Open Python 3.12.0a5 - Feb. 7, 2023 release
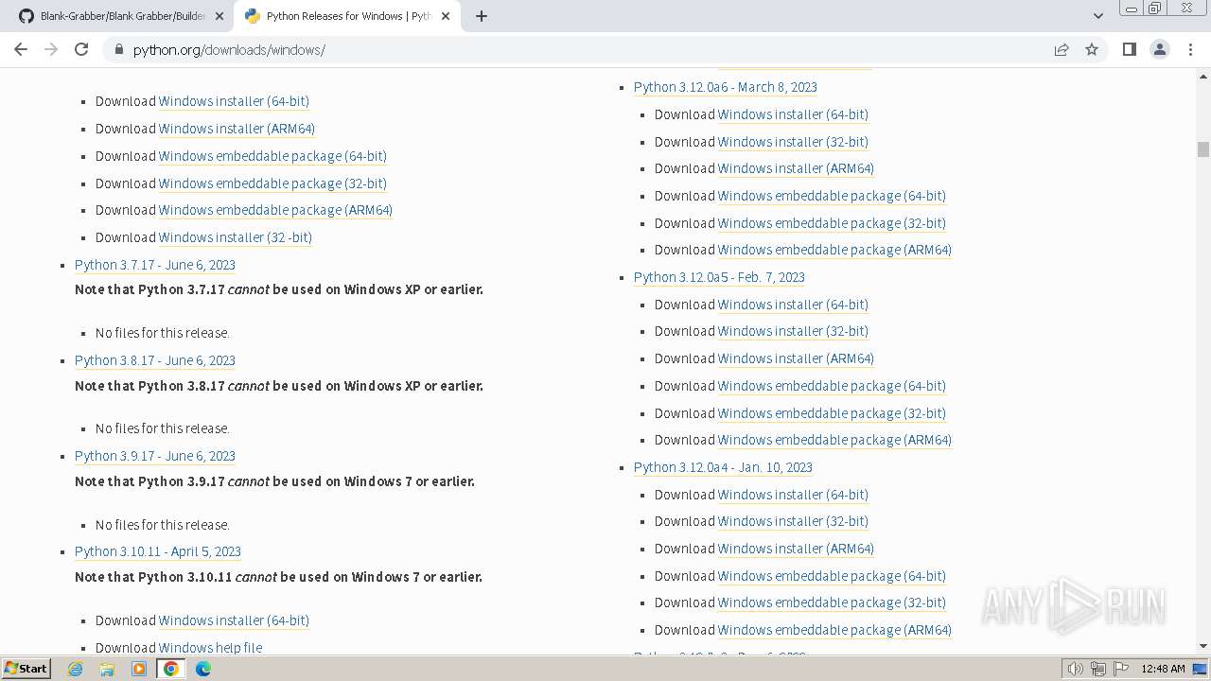 tap(719, 277)
